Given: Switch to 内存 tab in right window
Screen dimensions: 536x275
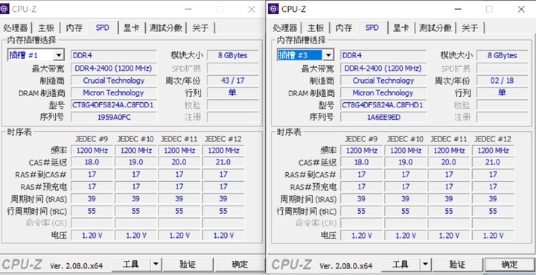Looking at the screenshot, I should [x=343, y=28].
